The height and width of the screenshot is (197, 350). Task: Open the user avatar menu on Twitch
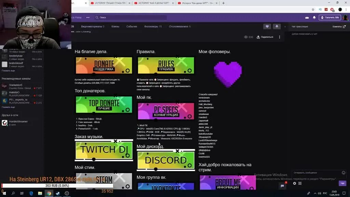click(346, 17)
